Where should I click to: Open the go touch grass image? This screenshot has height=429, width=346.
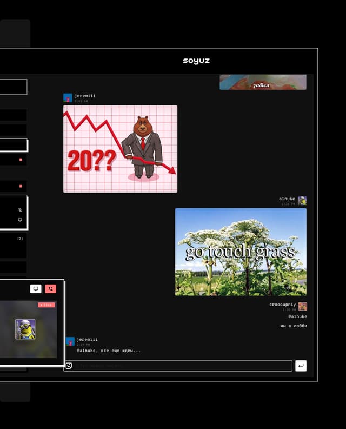[x=241, y=252]
